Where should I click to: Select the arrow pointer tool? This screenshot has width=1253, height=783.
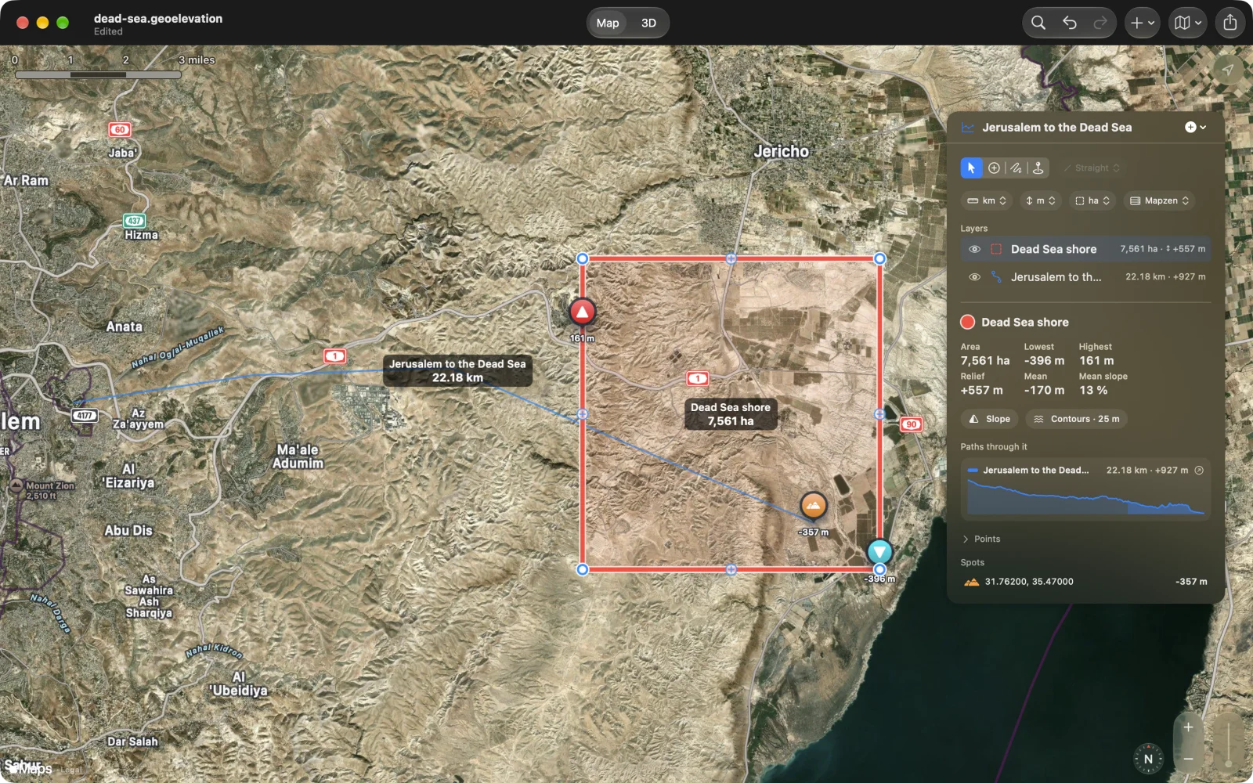click(971, 168)
